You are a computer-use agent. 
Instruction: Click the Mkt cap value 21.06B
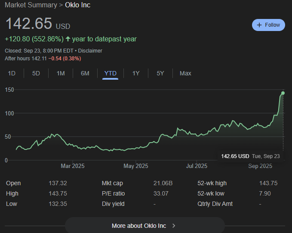click(163, 183)
